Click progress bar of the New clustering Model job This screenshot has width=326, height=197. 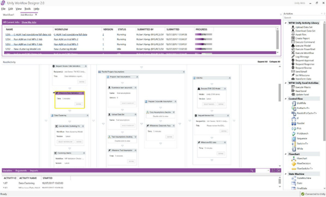point(204,49)
